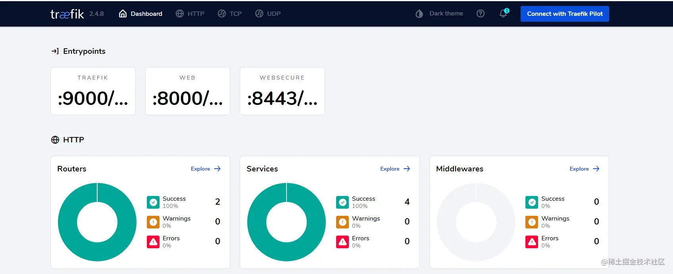The height and width of the screenshot is (274, 673).
Task: Go to the TCP tab
Action: (x=230, y=13)
